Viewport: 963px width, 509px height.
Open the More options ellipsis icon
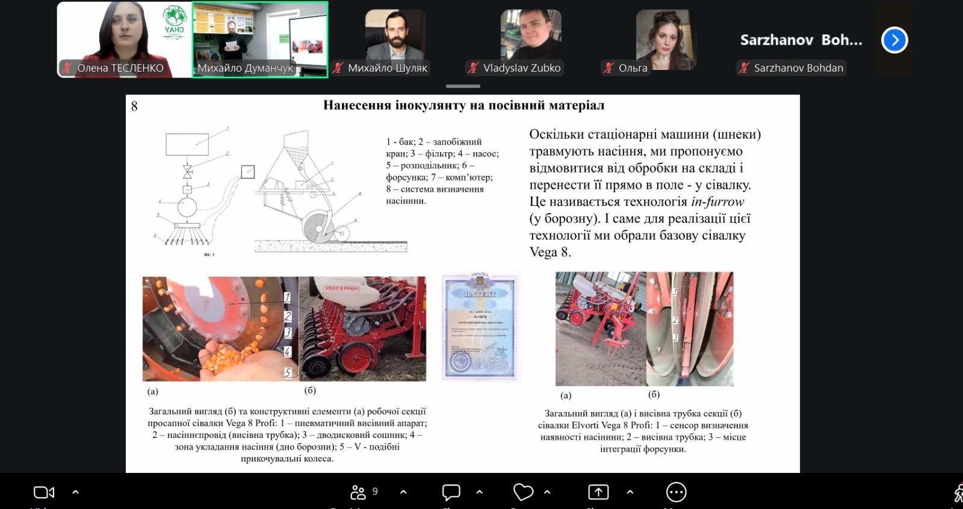676,492
